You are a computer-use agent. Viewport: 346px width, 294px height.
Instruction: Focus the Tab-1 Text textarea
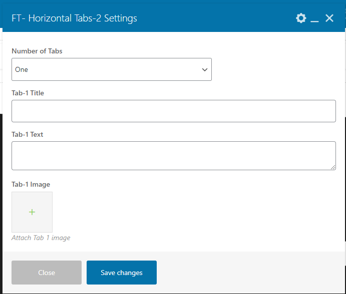point(174,156)
